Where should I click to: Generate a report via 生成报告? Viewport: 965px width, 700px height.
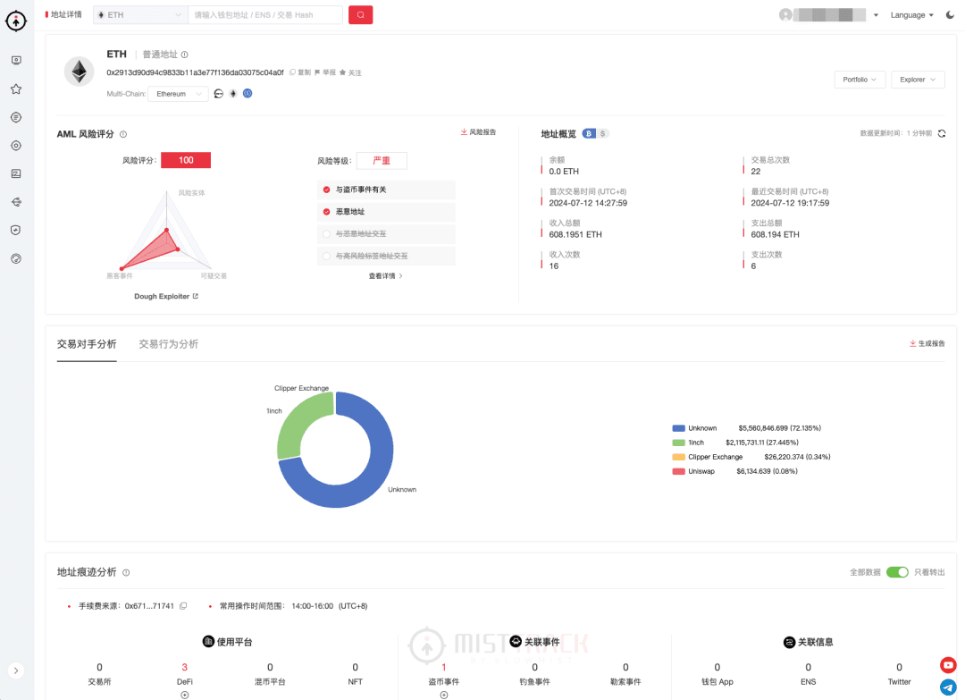pyautogui.click(x=927, y=342)
